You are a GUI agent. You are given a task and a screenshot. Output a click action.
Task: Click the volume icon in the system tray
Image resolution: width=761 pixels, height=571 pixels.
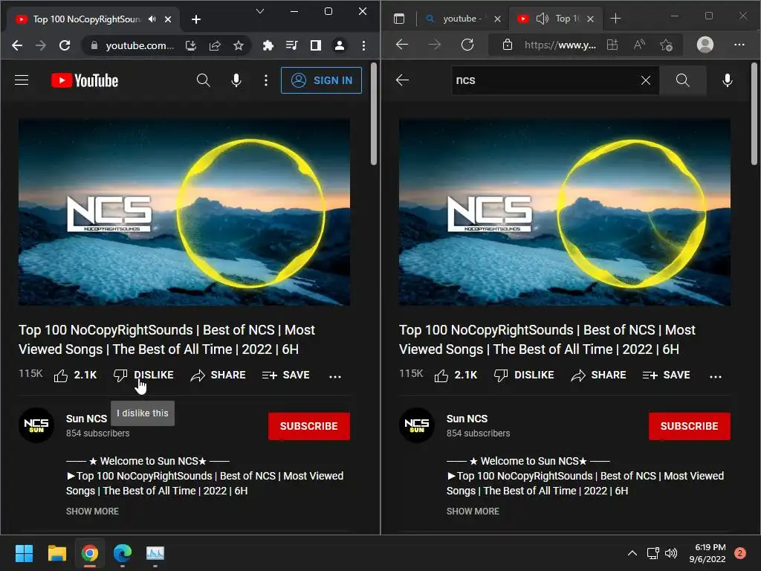coord(671,553)
